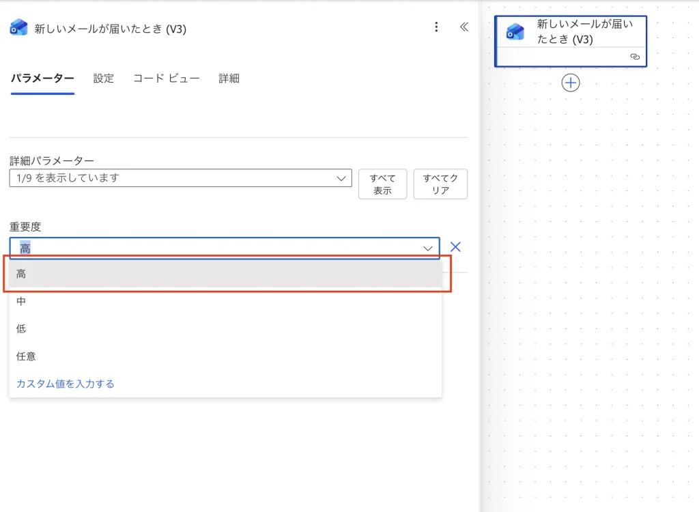Screen dimensions: 699x512
Task: Click the すべてクリア button
Action: tap(440, 184)
